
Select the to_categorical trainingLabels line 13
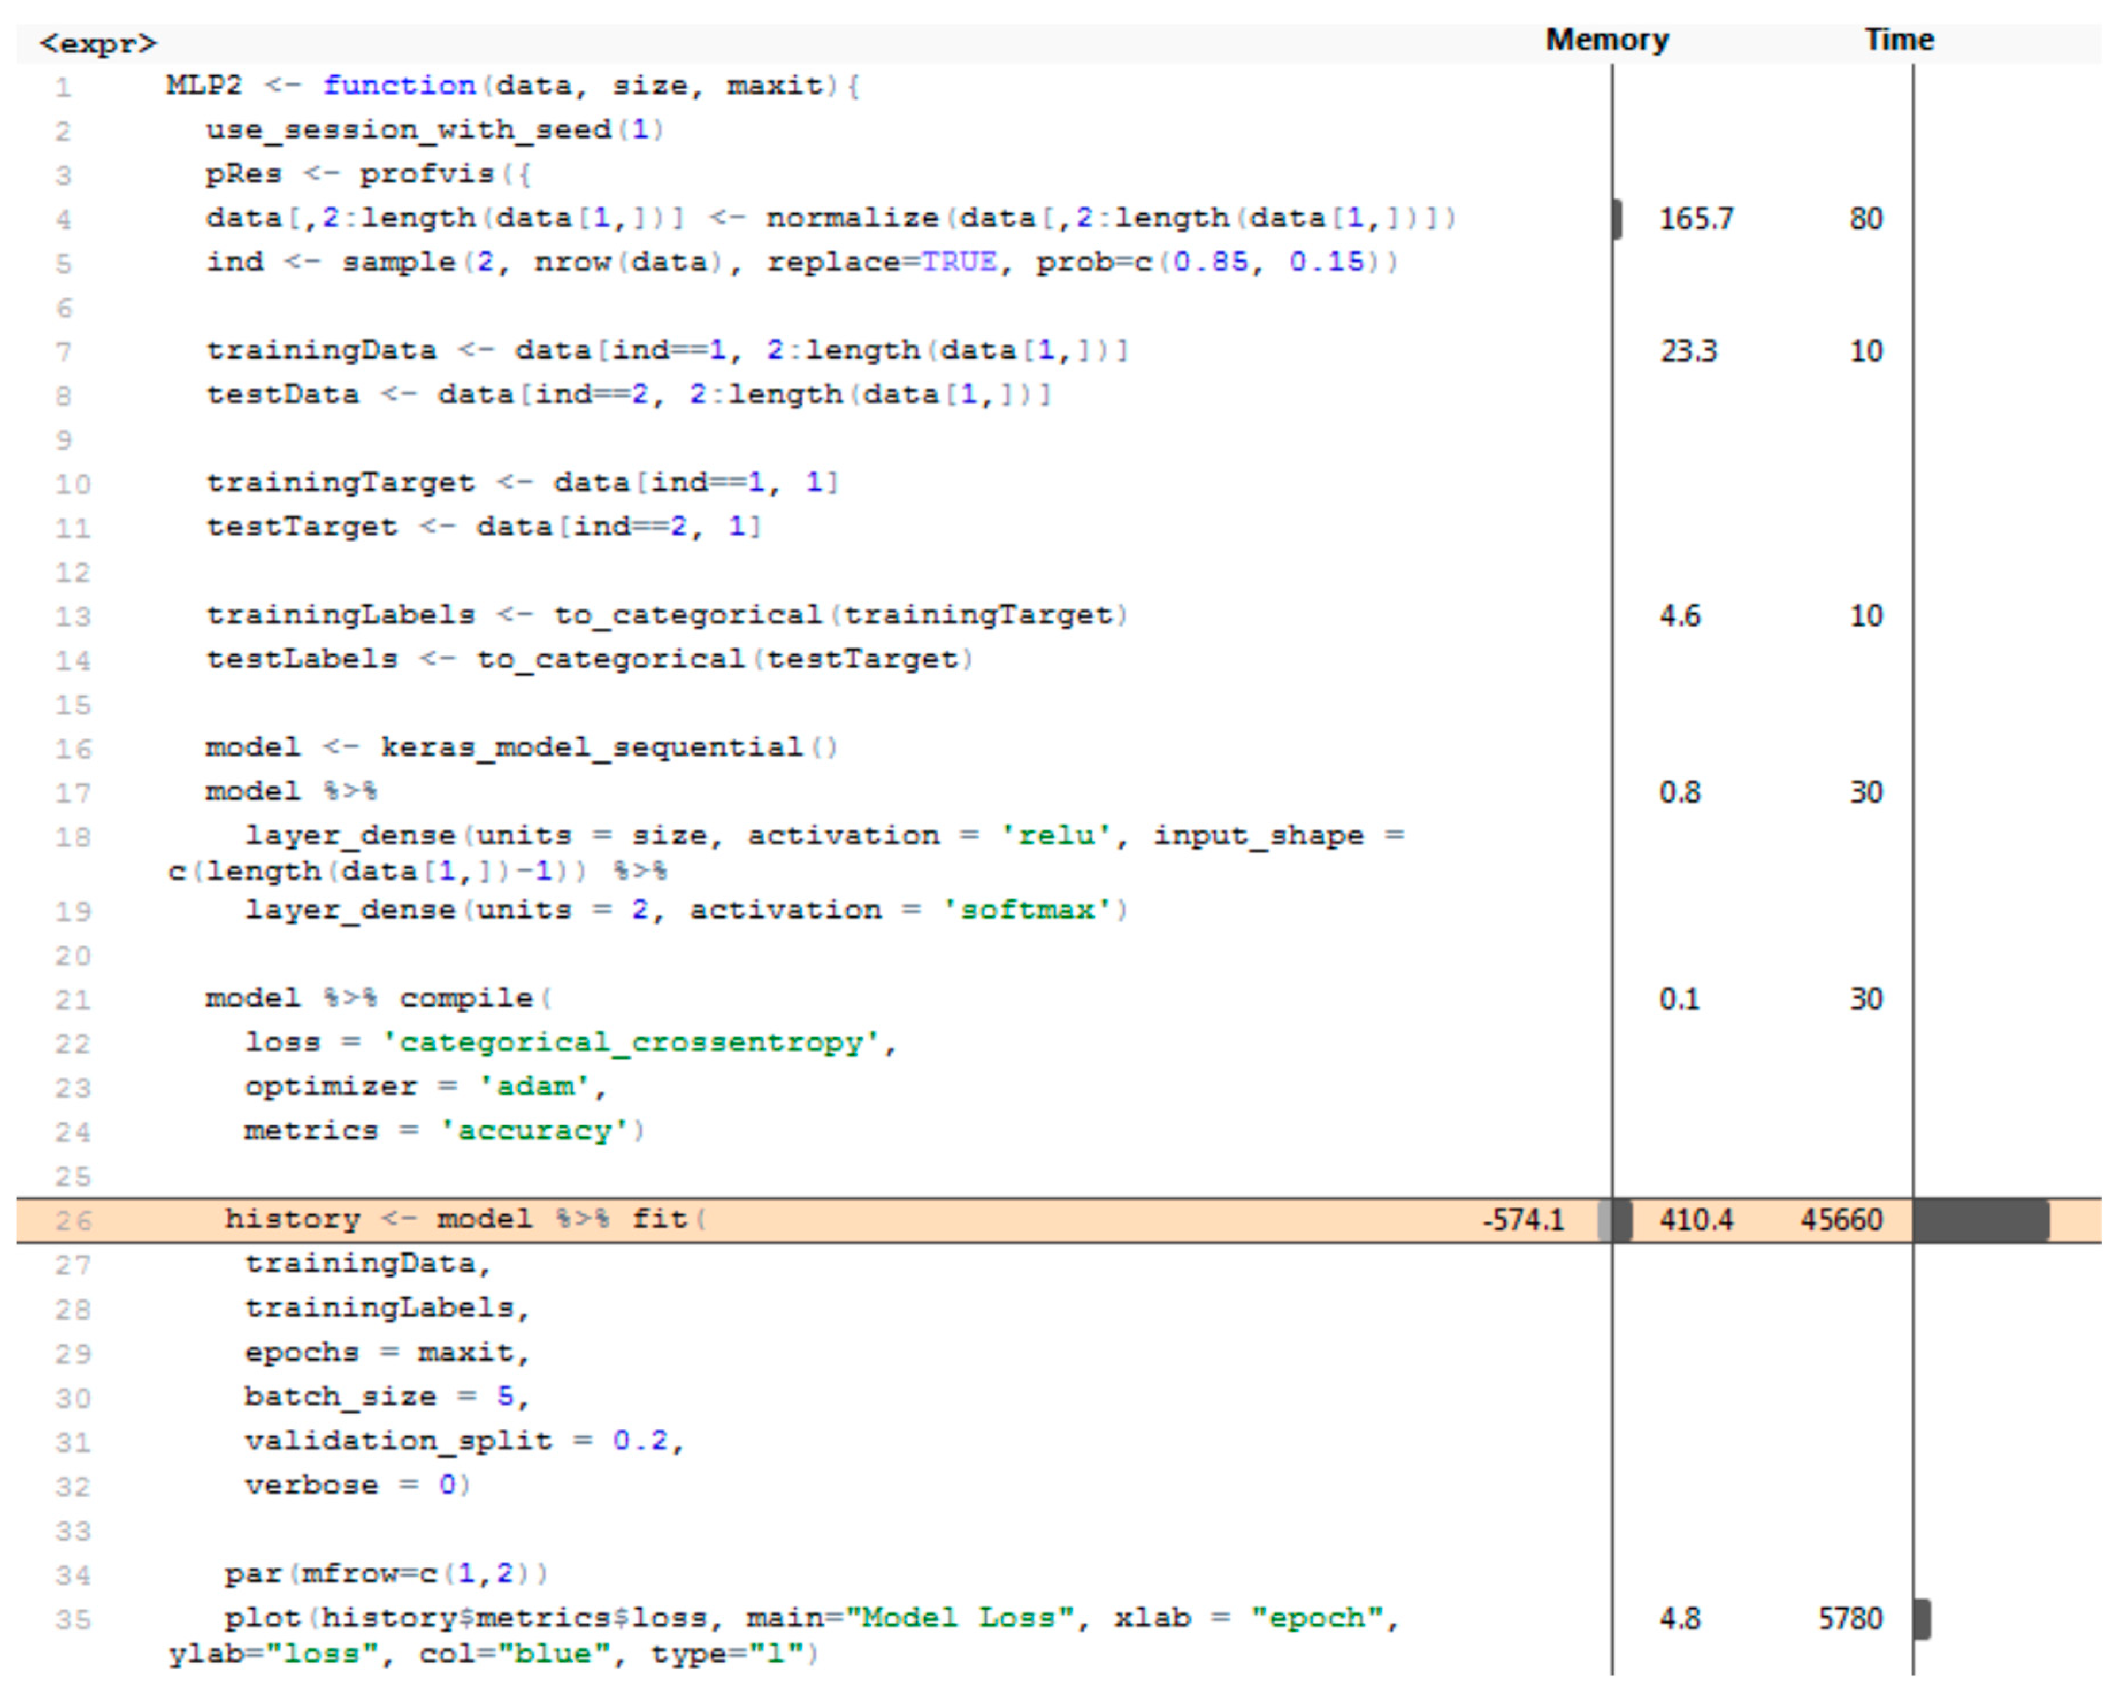667,615
